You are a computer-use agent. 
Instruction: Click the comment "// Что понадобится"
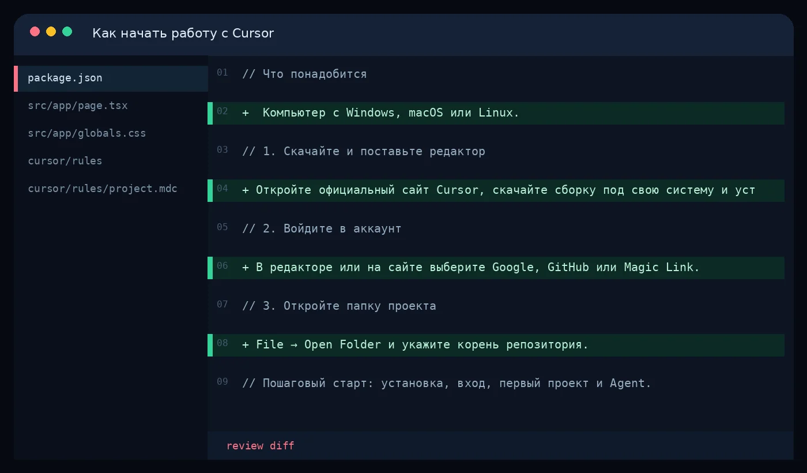pos(304,74)
